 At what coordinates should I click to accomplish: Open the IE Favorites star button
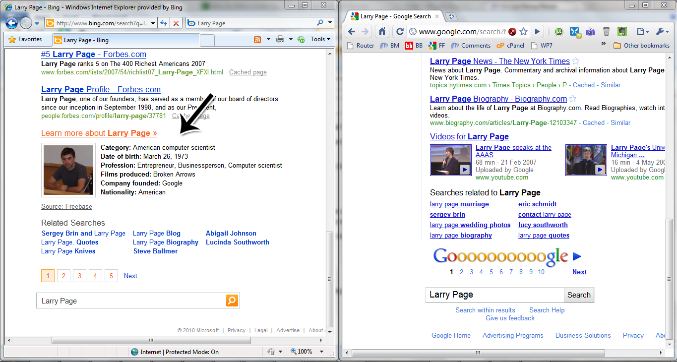click(25, 39)
